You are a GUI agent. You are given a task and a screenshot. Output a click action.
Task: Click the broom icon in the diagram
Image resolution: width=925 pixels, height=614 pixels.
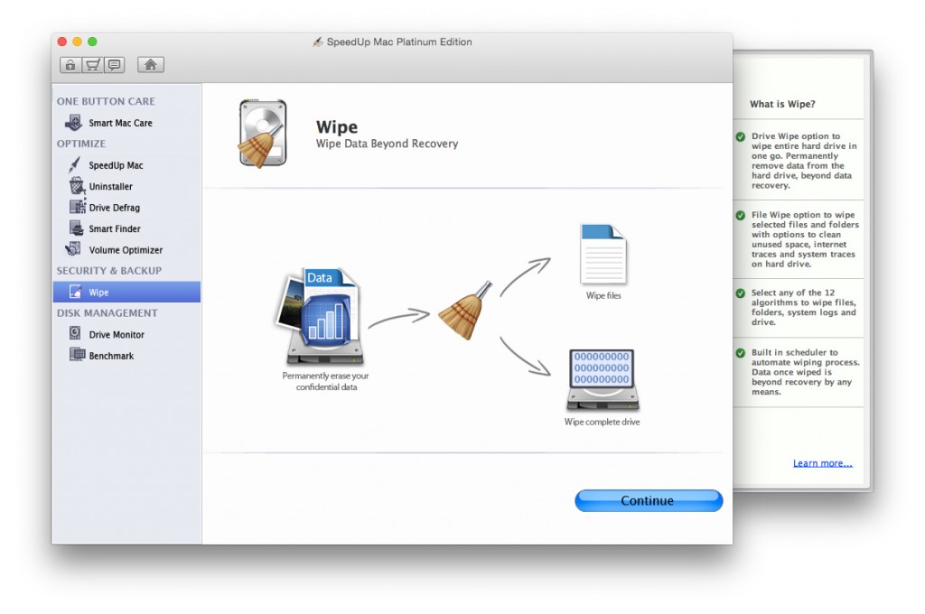coord(466,311)
